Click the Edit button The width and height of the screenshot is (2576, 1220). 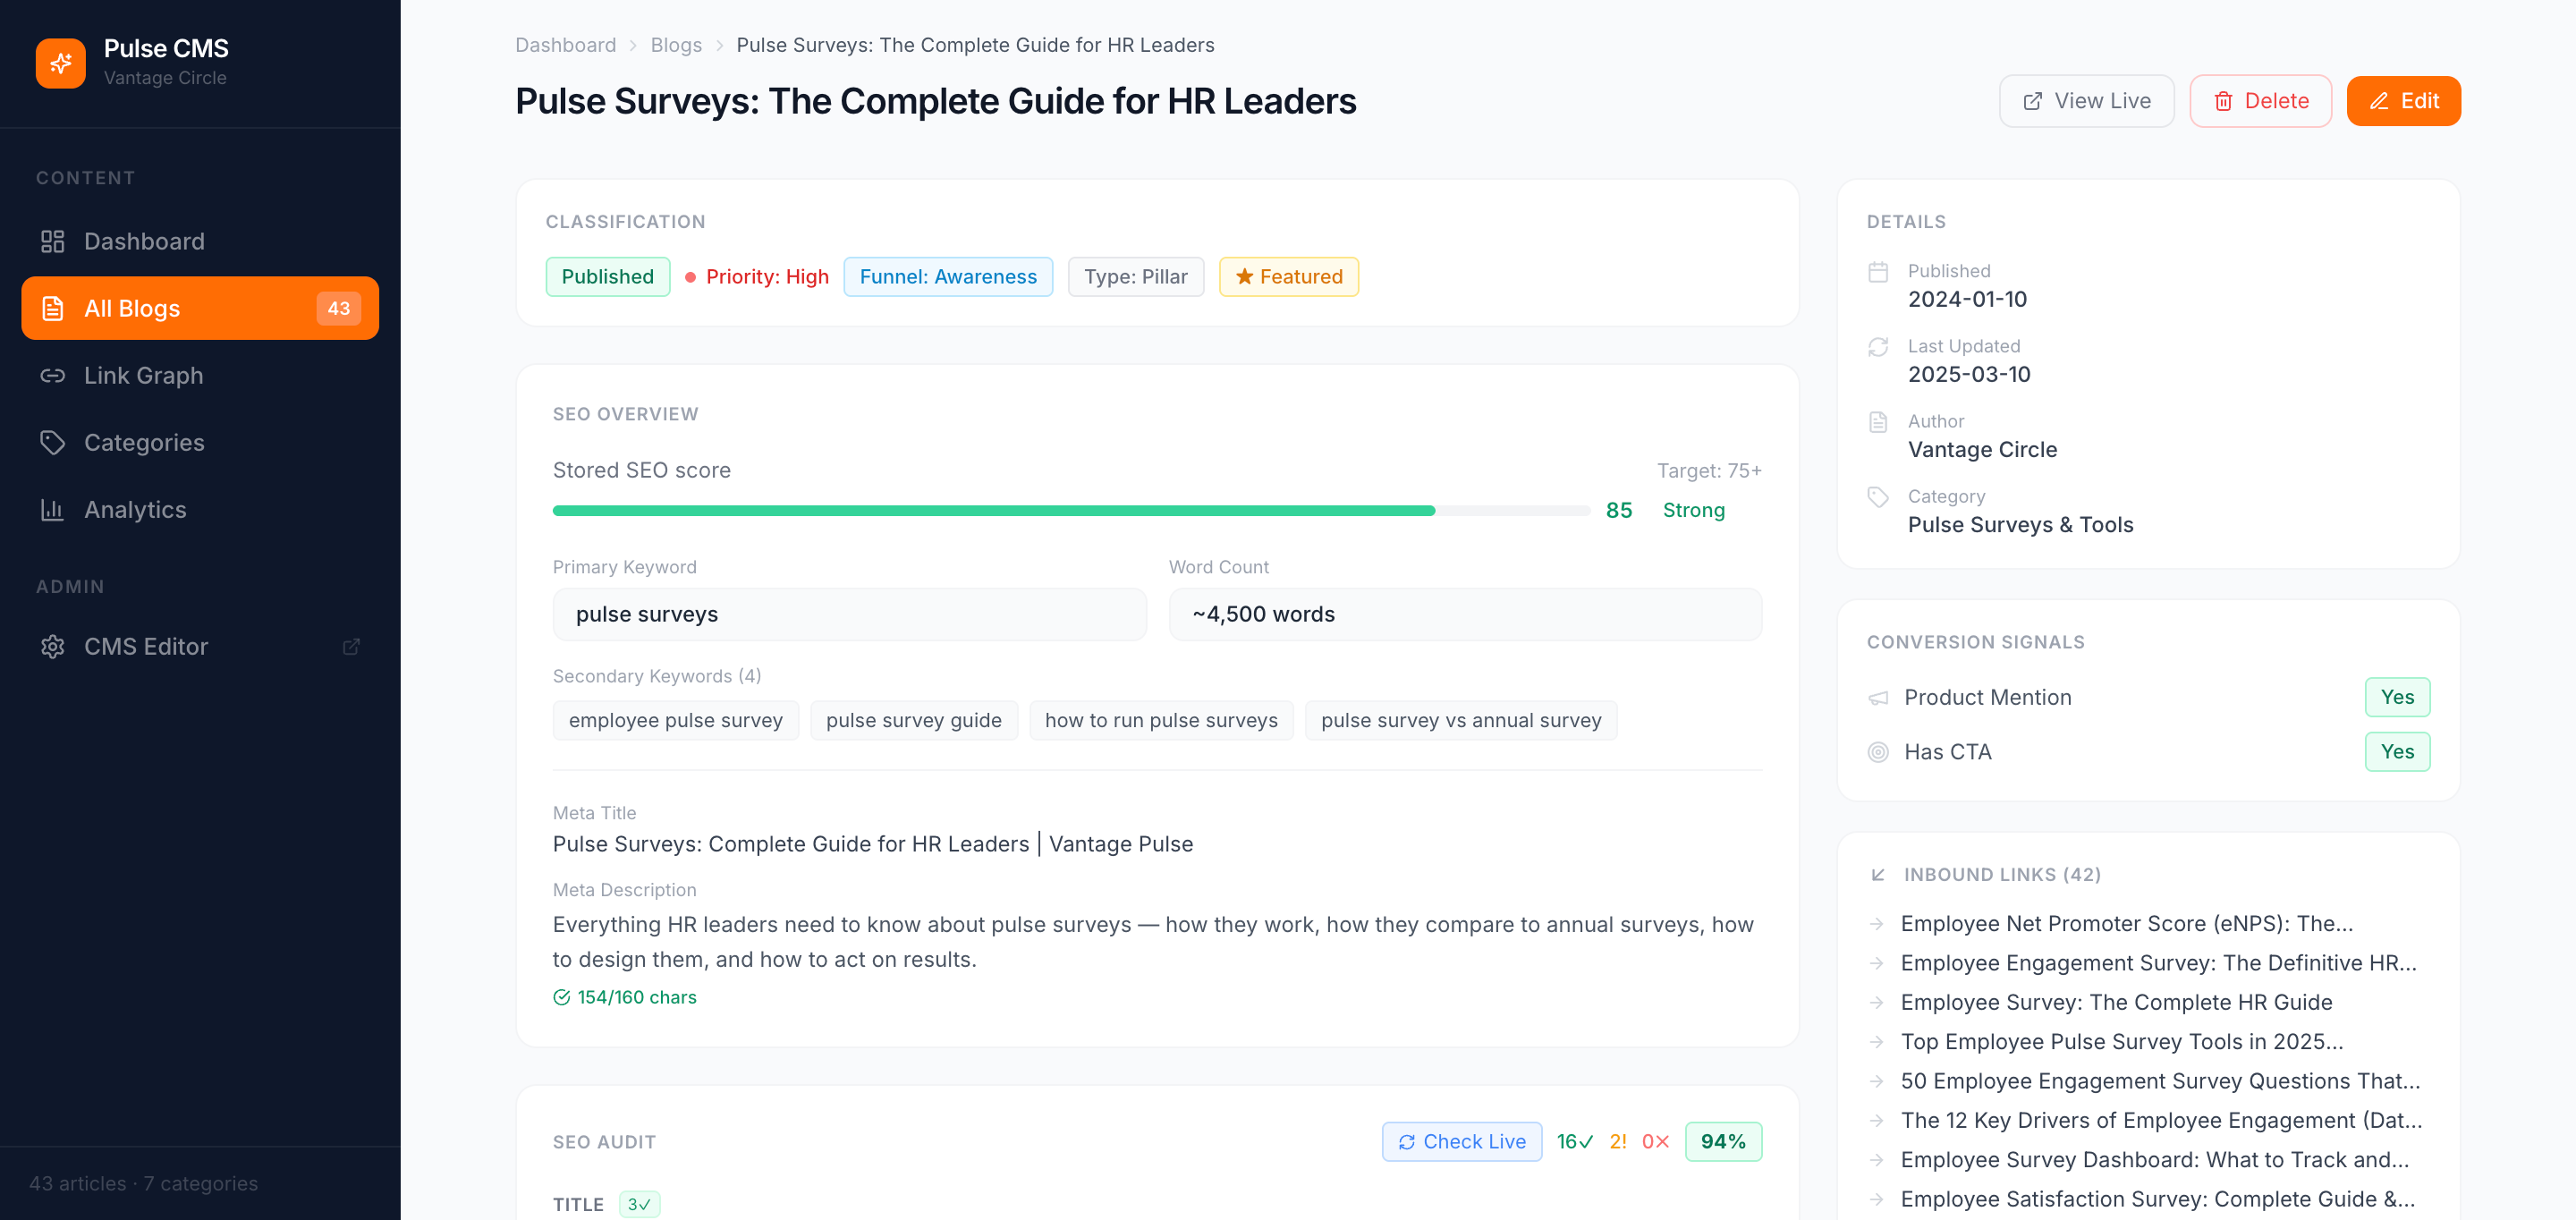point(2403,101)
